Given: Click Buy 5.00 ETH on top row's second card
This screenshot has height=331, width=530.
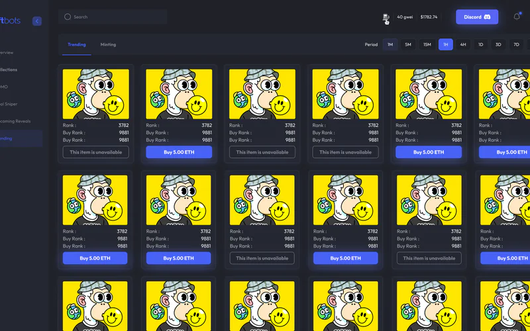Looking at the screenshot, I should click(x=179, y=152).
